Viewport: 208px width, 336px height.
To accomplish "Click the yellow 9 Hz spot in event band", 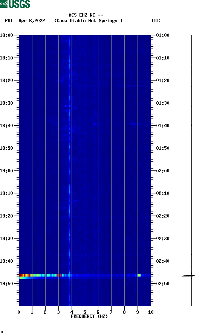I will click(139, 275).
